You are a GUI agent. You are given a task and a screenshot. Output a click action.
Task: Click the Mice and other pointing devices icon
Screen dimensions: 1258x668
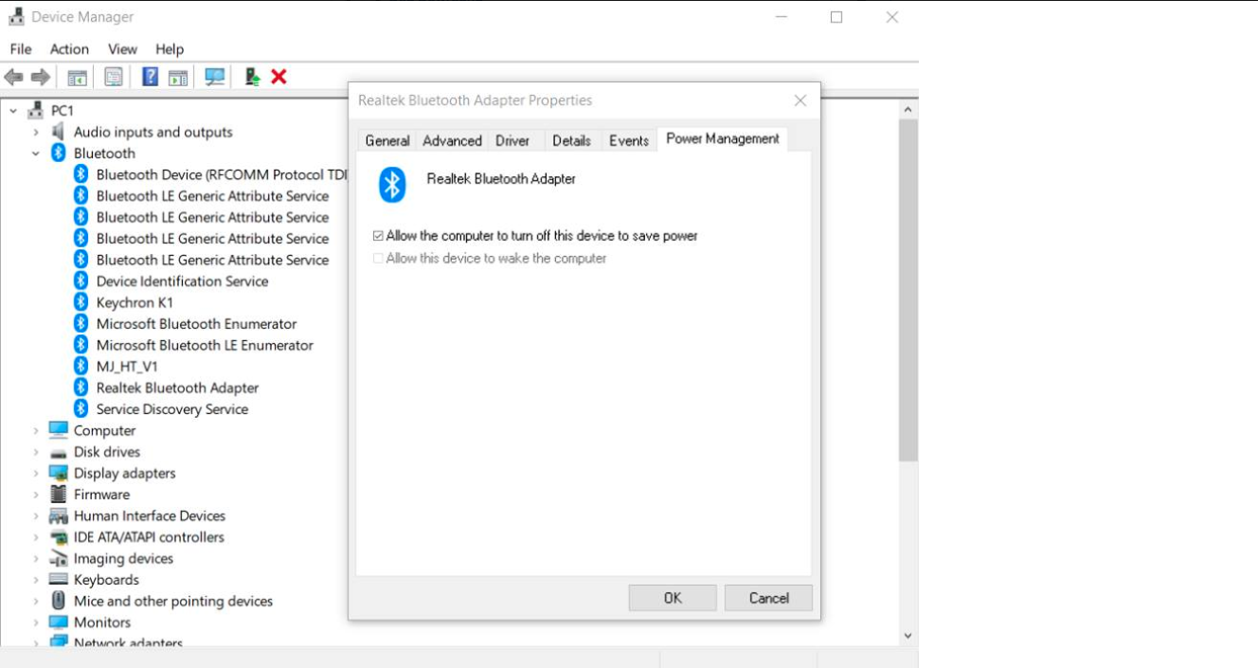tap(58, 601)
